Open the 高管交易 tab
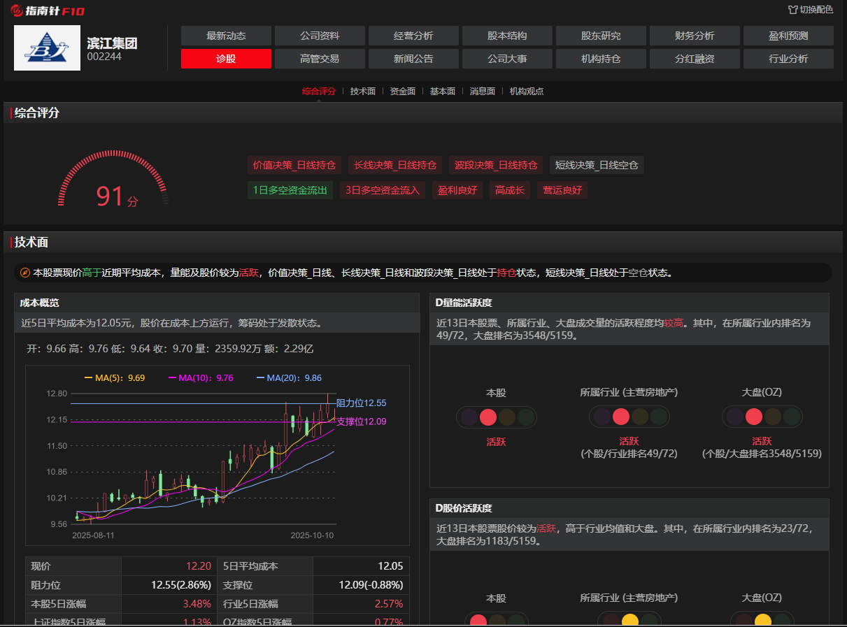 [x=320, y=59]
